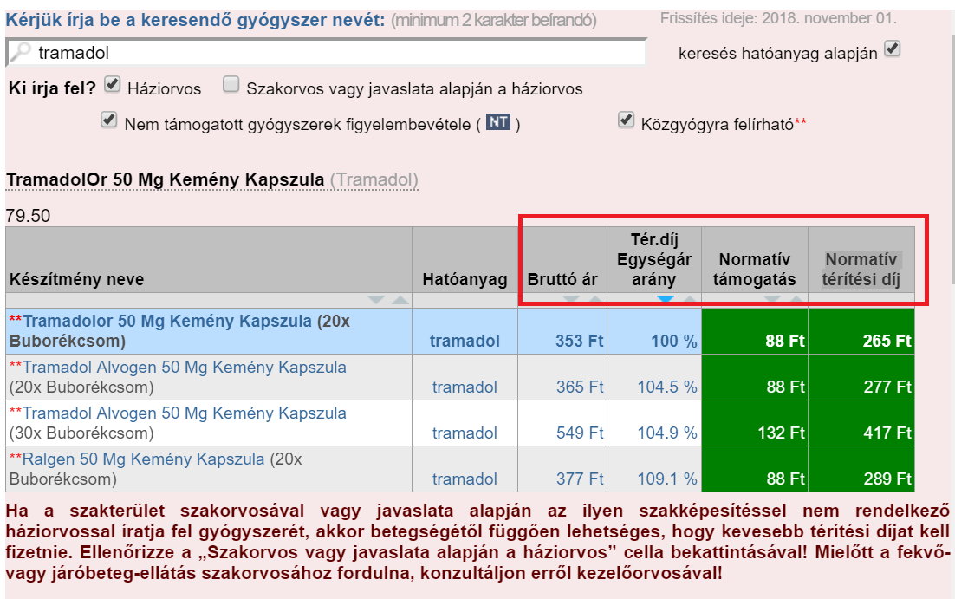Screen dimensions: 955x599
Task: Open Tramadol Alvogen 30x Buborékcsom link
Action: [x=184, y=413]
